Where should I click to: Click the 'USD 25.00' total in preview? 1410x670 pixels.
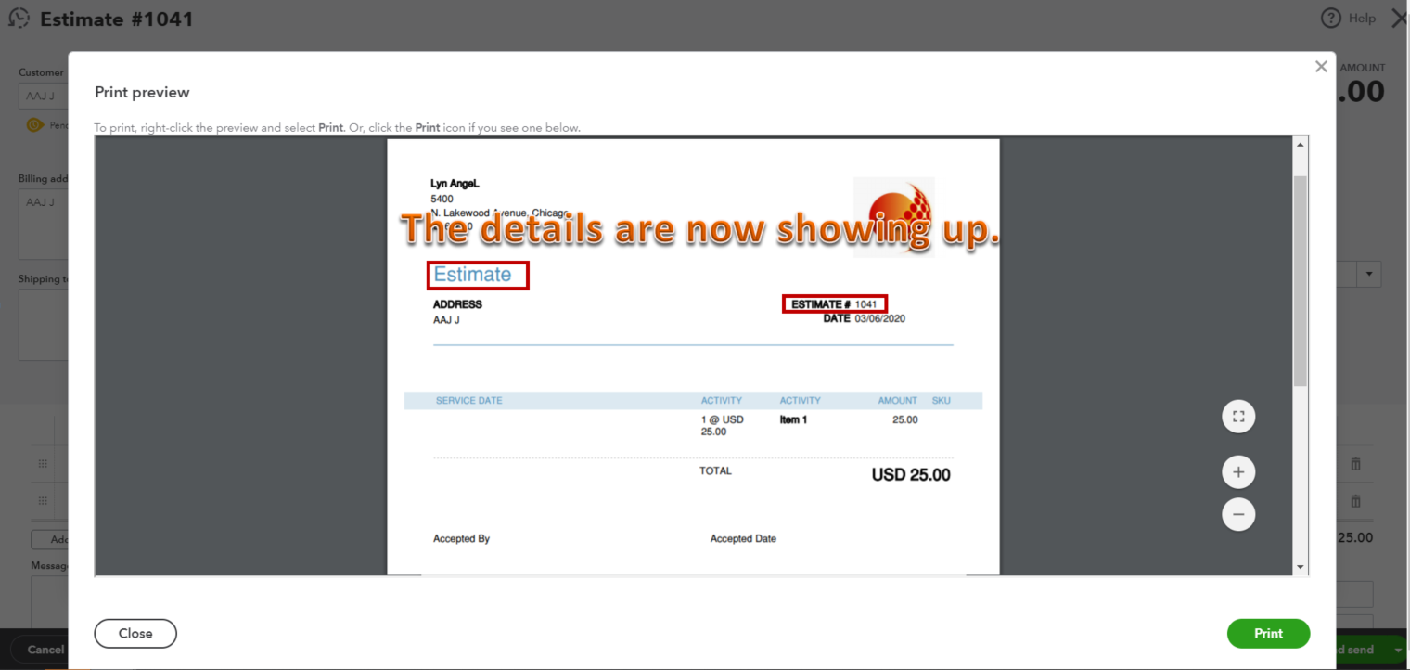(911, 475)
